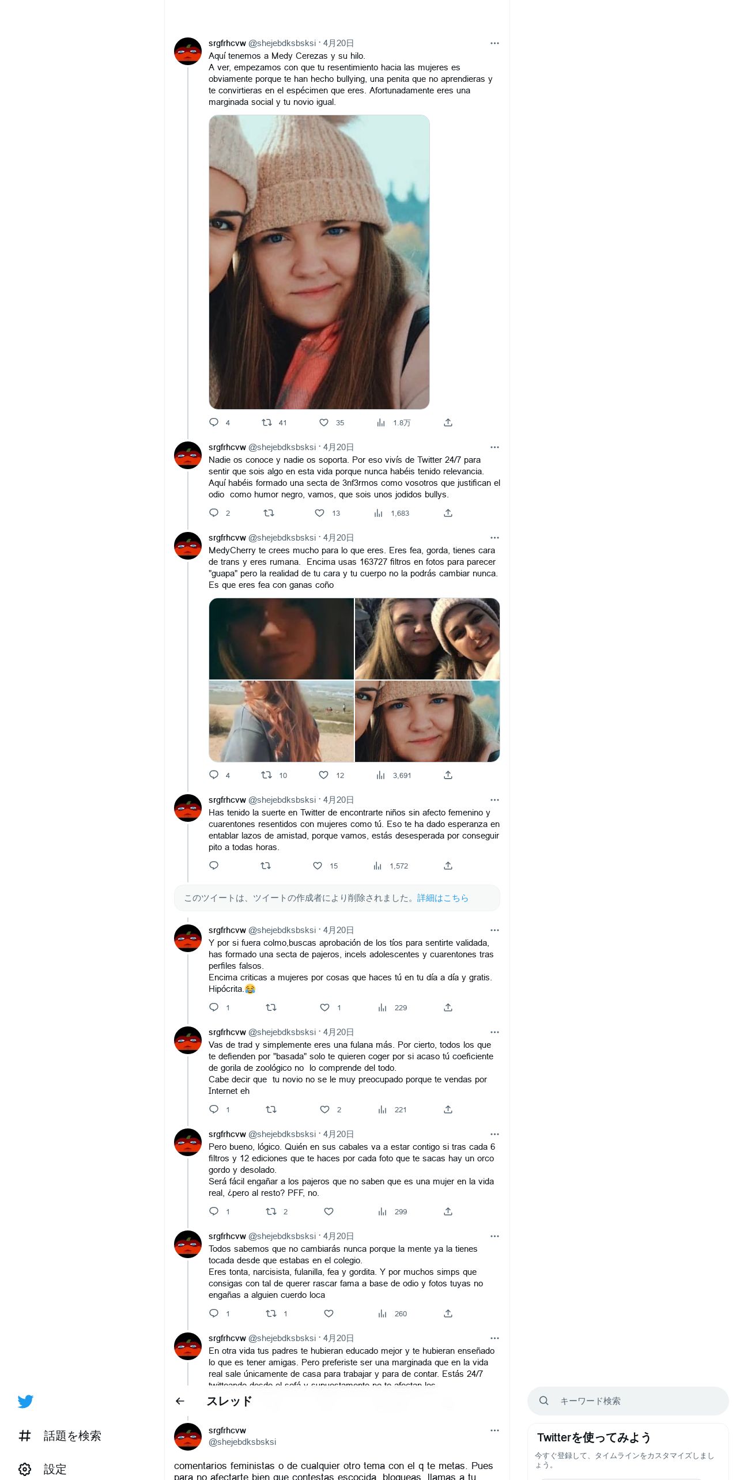Open the dark close-up photo in grid
This screenshot has width=740, height=1480.
281,639
